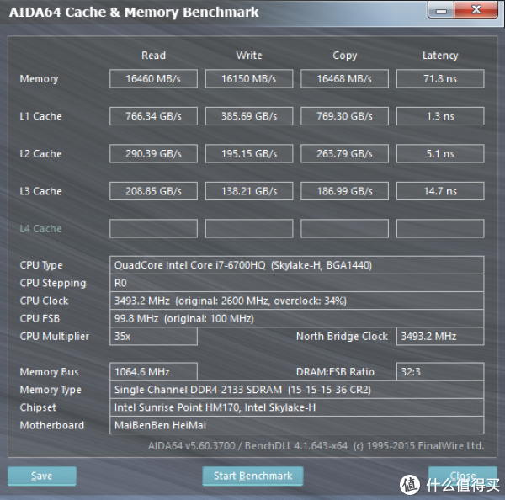
Task: Click the L1 Cache row label
Action: click(x=40, y=116)
